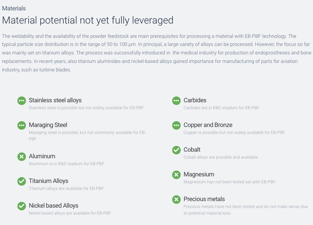Click the checkmark icon next to Titanium Alloys
The image size is (313, 225).
[x=22, y=181]
